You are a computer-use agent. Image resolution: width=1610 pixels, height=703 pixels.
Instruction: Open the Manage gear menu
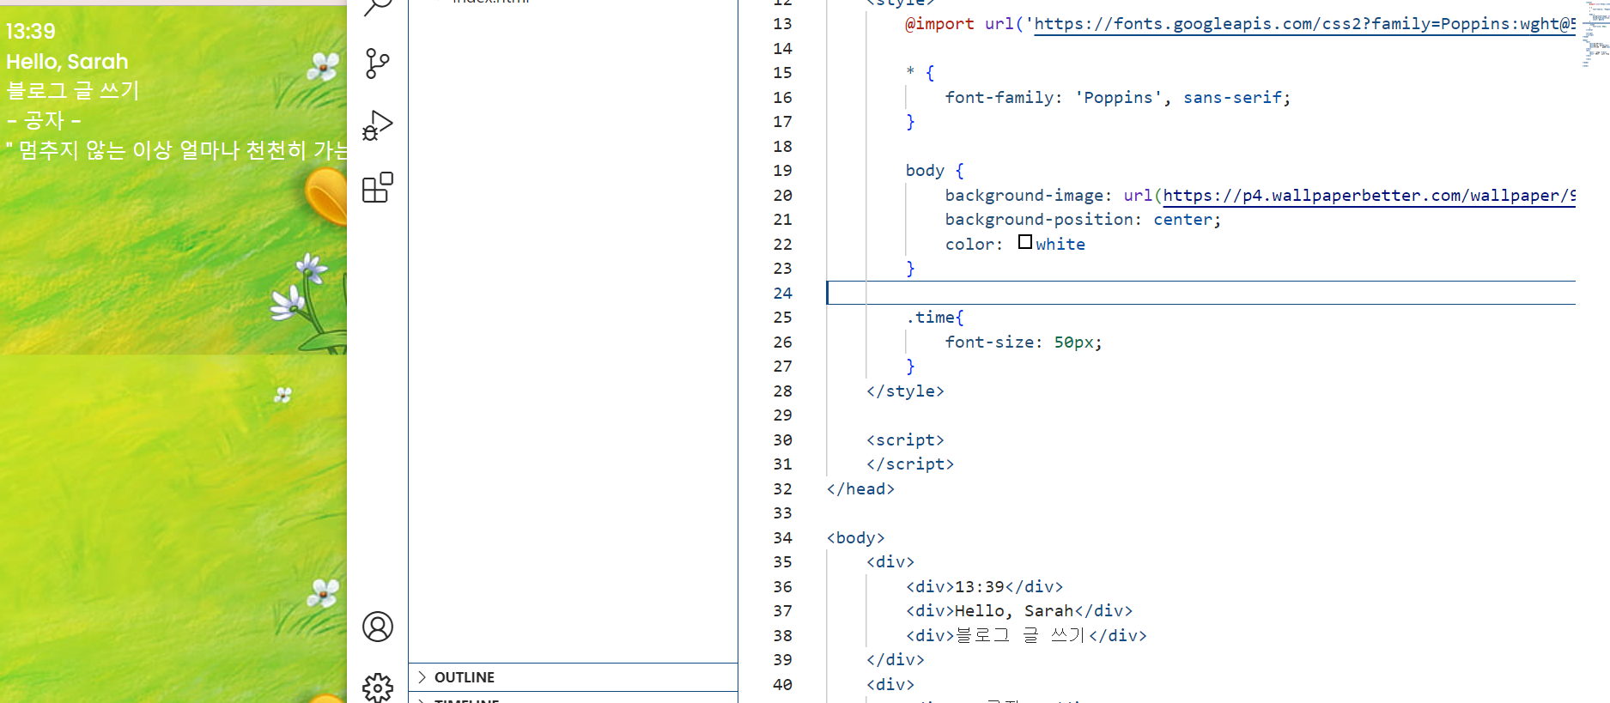[x=377, y=688]
